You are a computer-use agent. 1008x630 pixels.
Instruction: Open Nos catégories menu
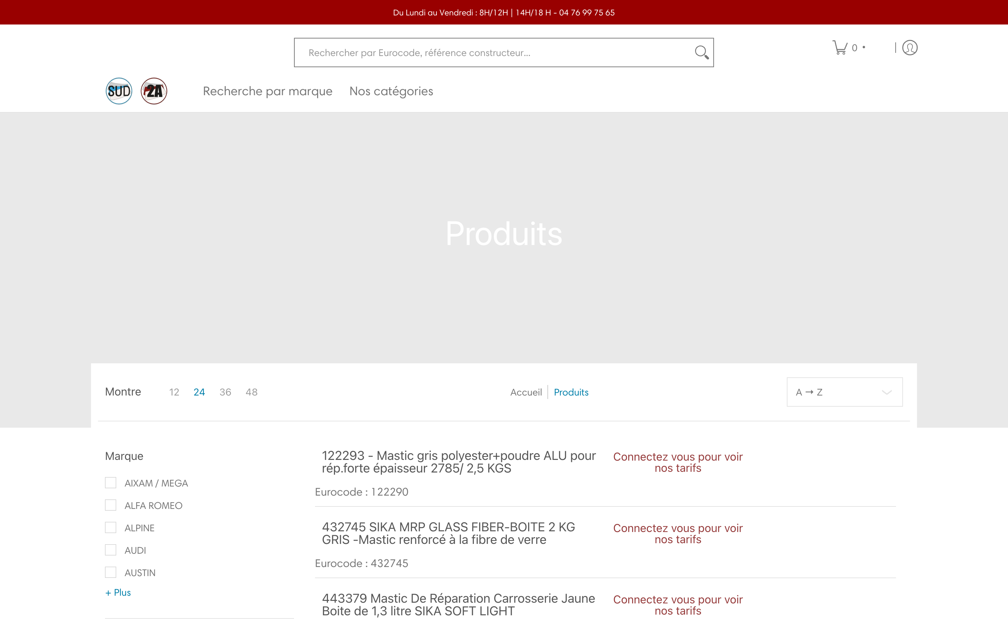click(x=391, y=91)
